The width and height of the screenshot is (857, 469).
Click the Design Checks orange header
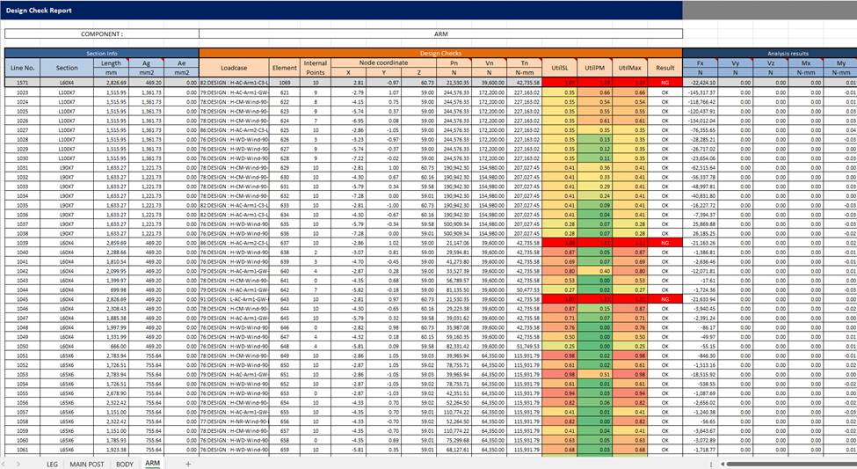[x=440, y=54]
